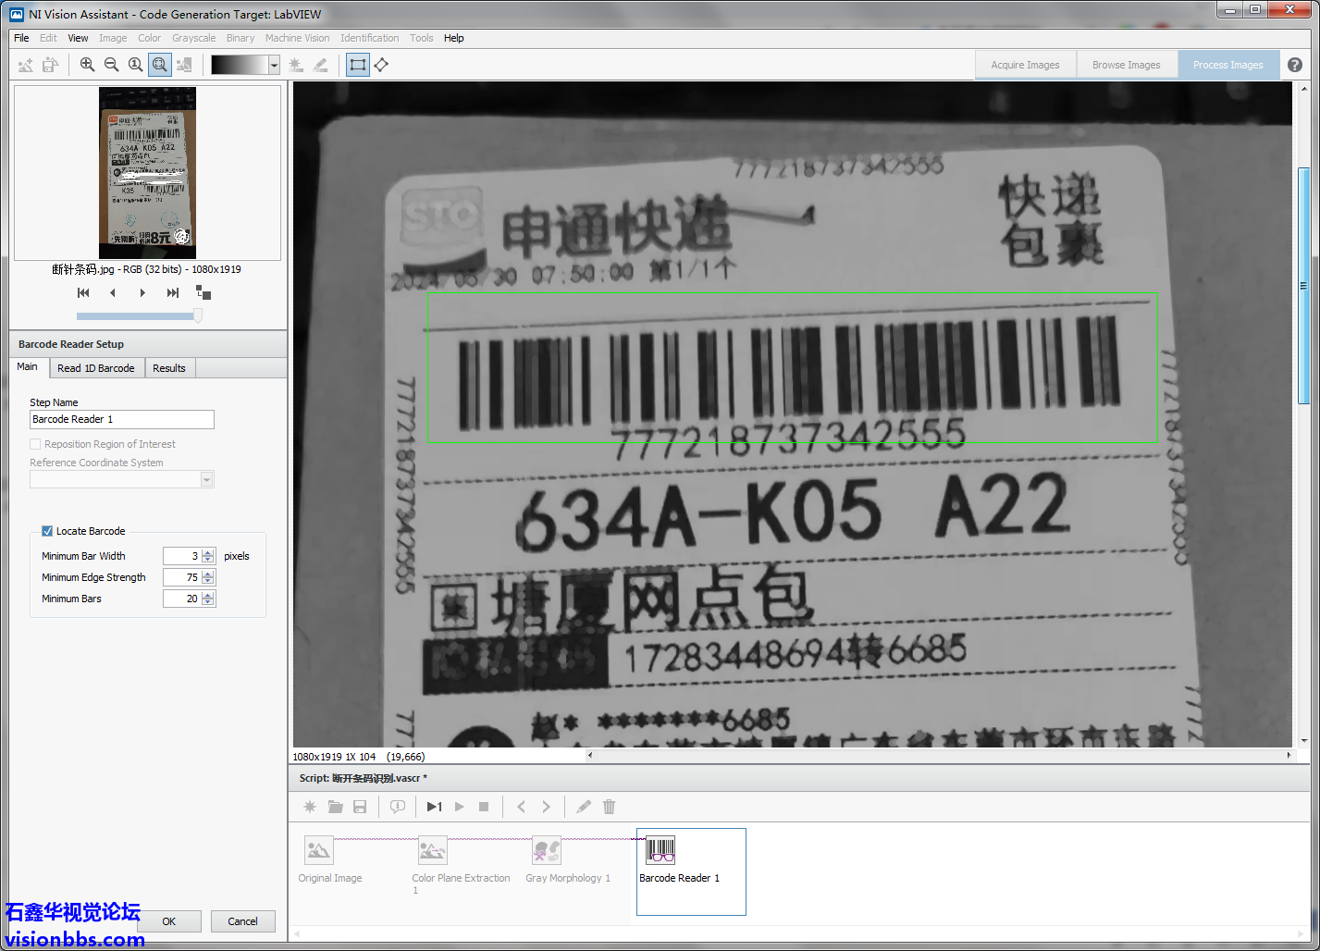This screenshot has width=1320, height=951.
Task: Open the grayscale palette dropdown arrow
Action: tap(274, 65)
